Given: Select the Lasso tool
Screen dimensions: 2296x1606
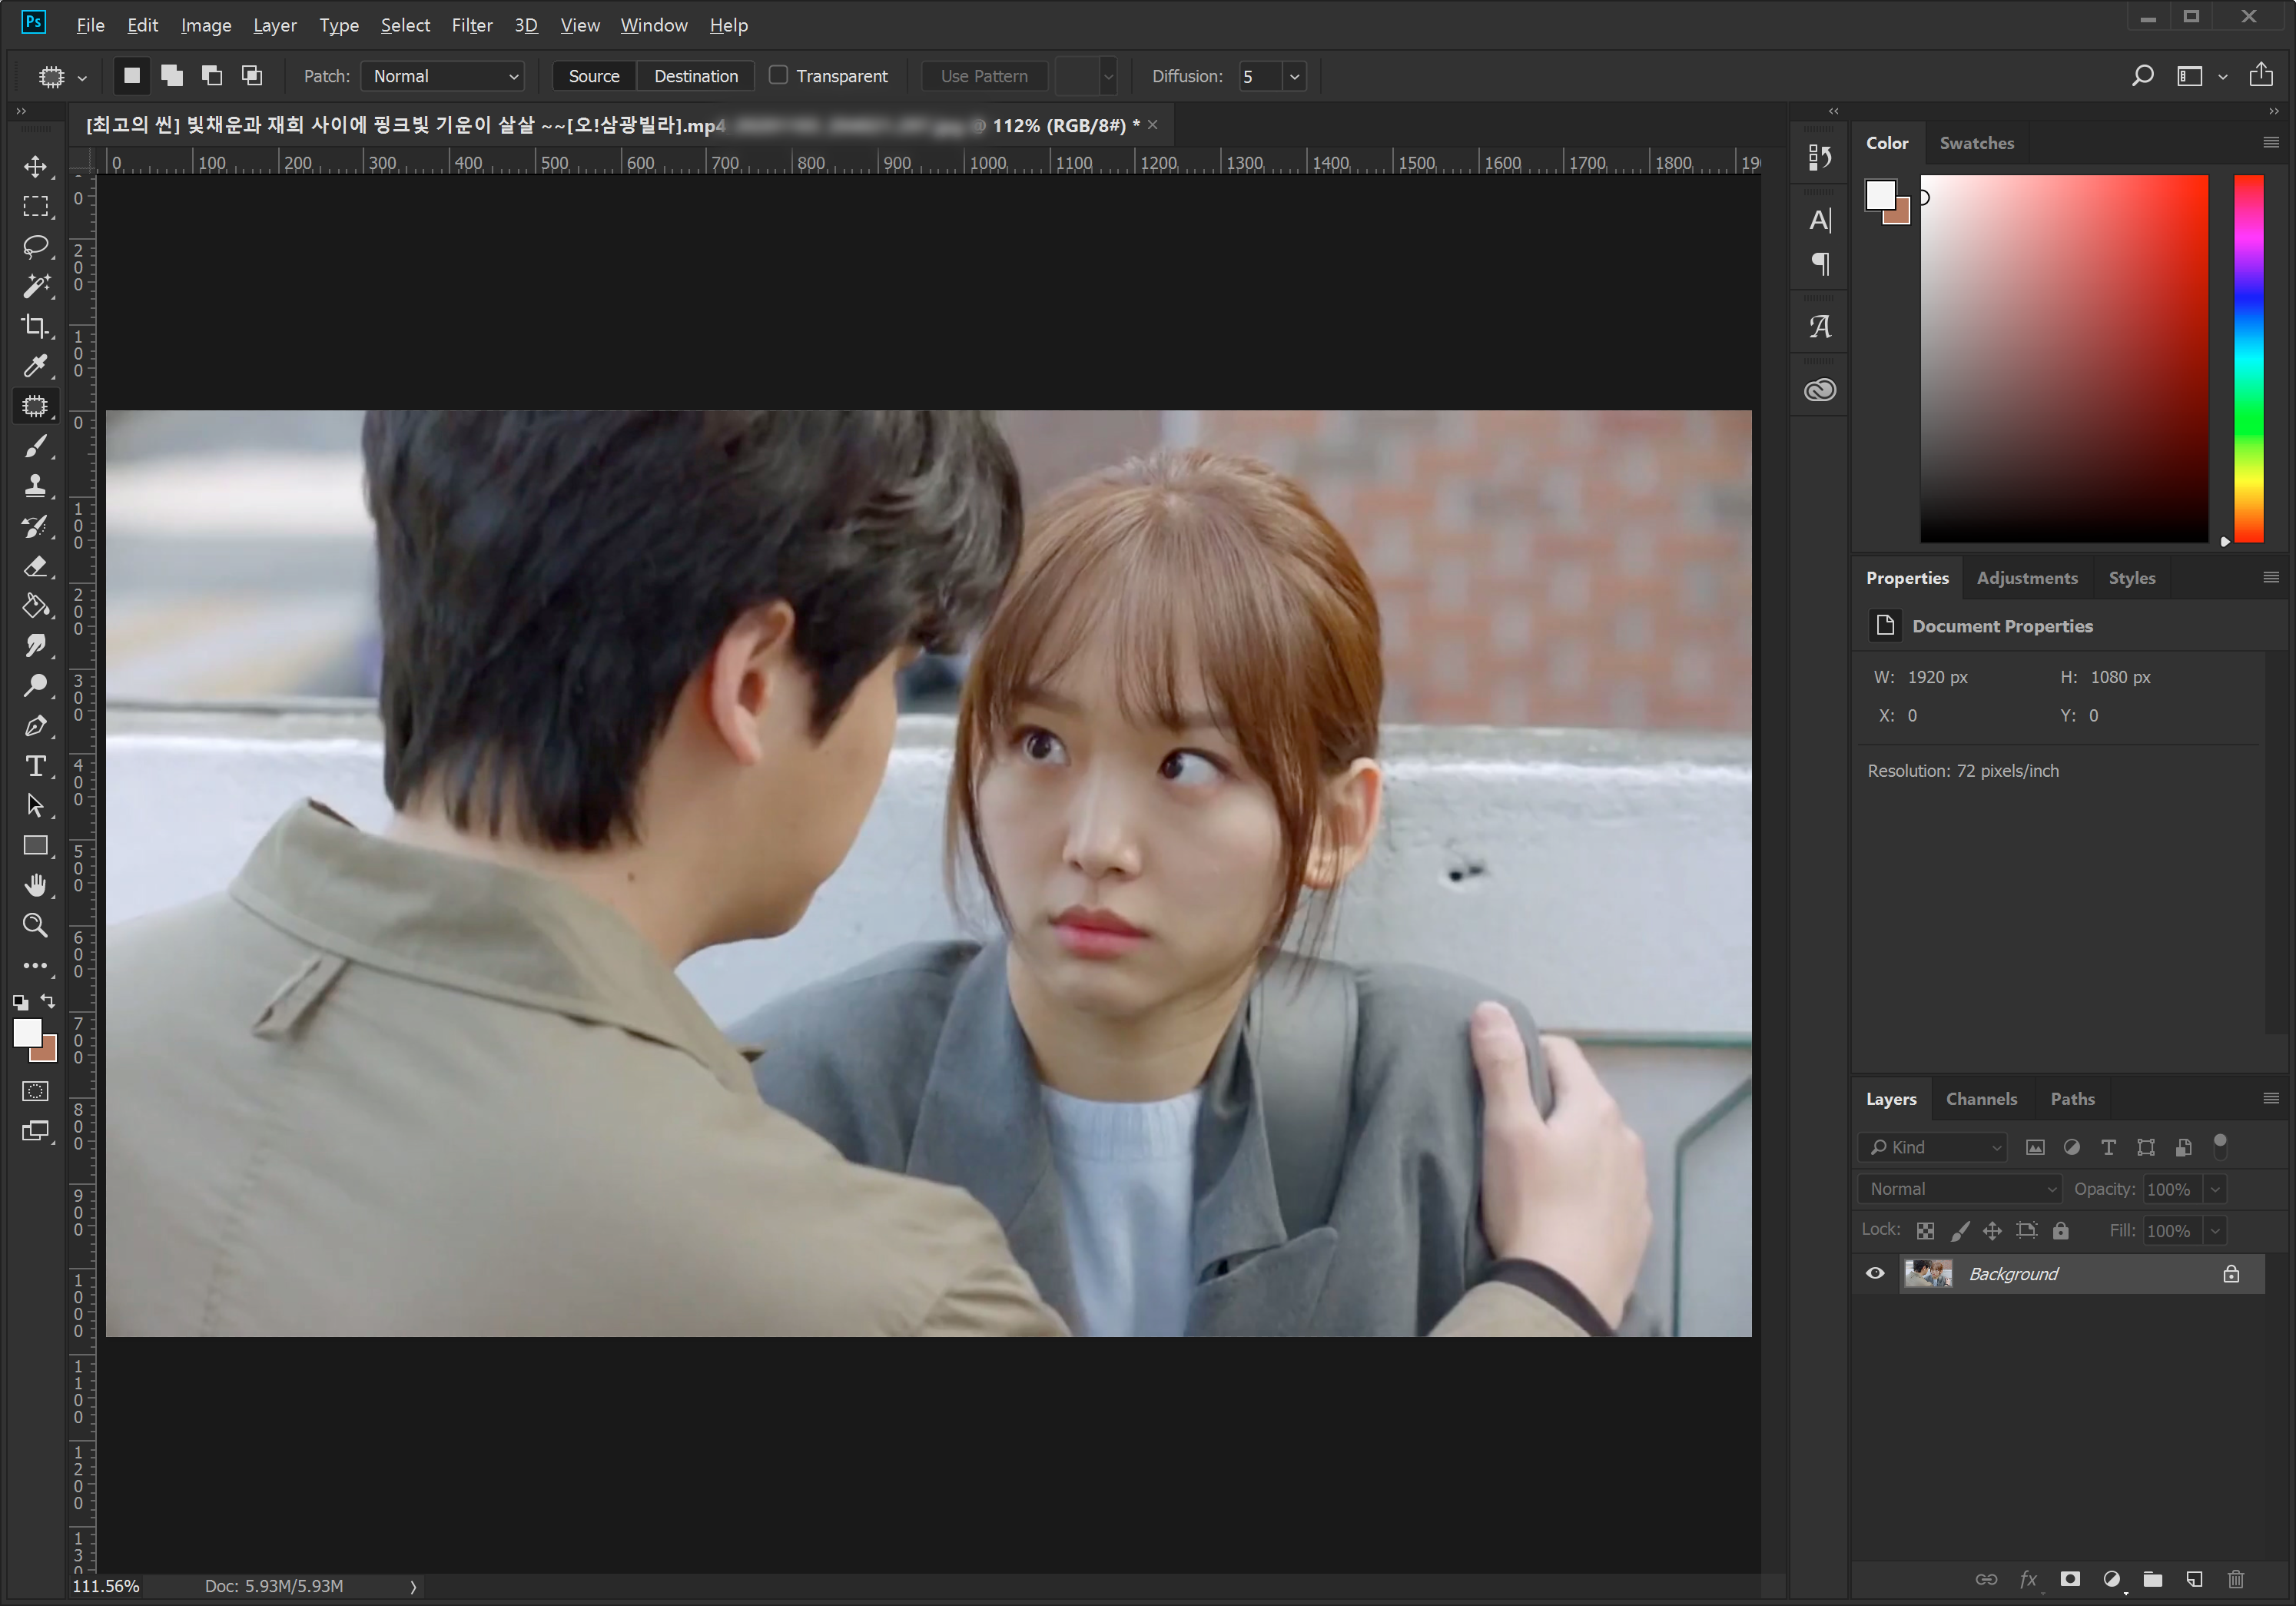Looking at the screenshot, I should pyautogui.click(x=35, y=246).
